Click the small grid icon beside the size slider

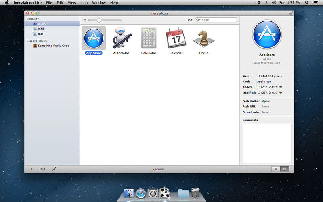click(85, 20)
